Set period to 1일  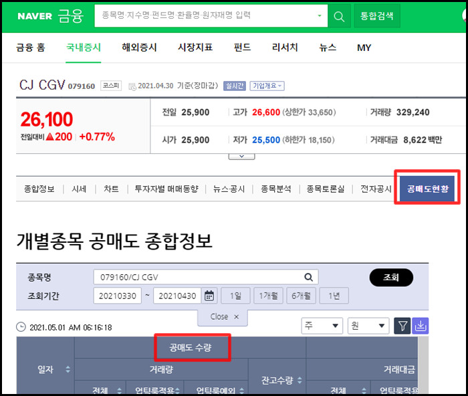(x=235, y=296)
